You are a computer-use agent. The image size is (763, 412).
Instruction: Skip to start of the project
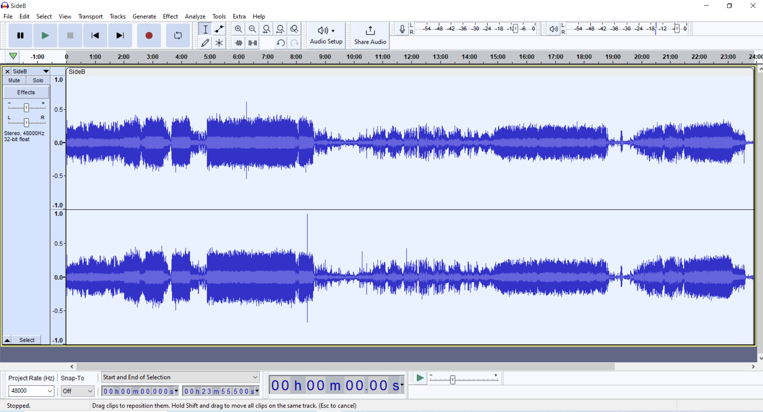[95, 35]
